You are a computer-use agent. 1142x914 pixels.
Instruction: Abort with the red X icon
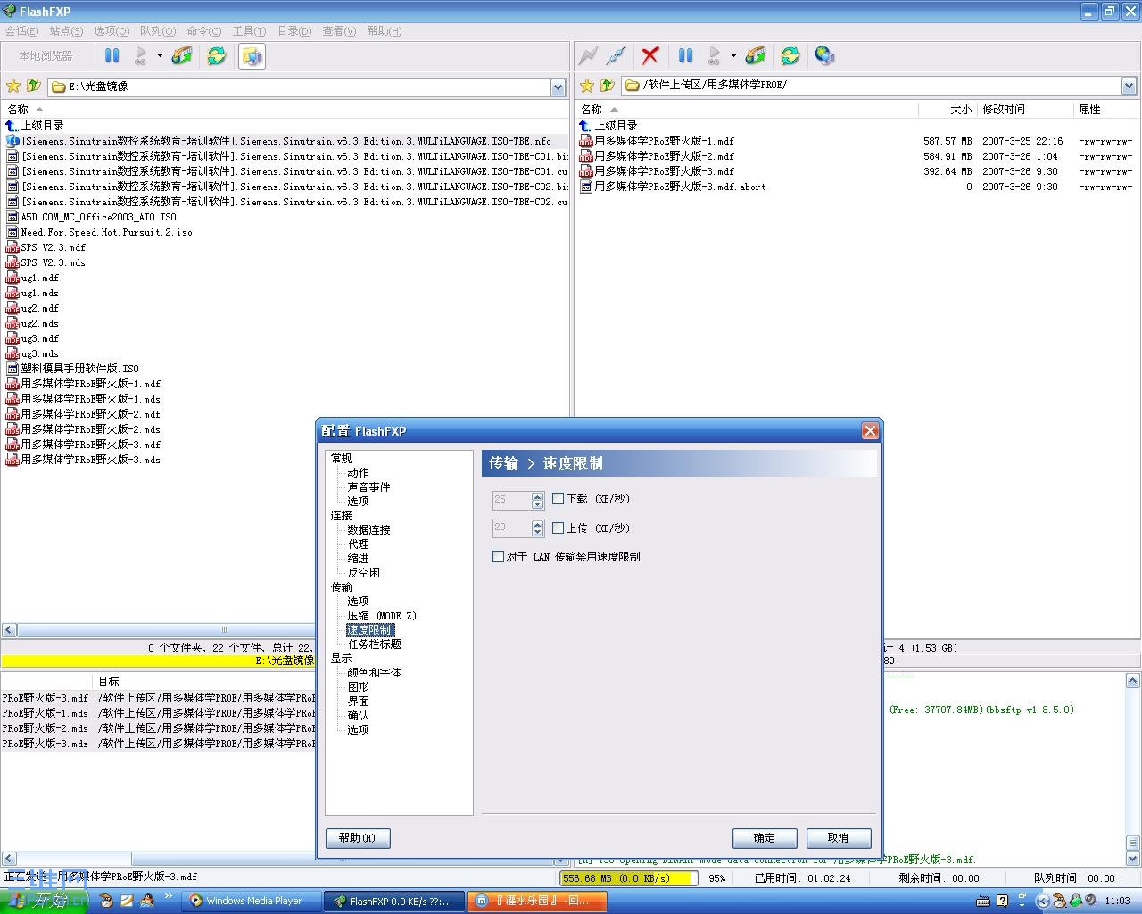[x=650, y=56]
